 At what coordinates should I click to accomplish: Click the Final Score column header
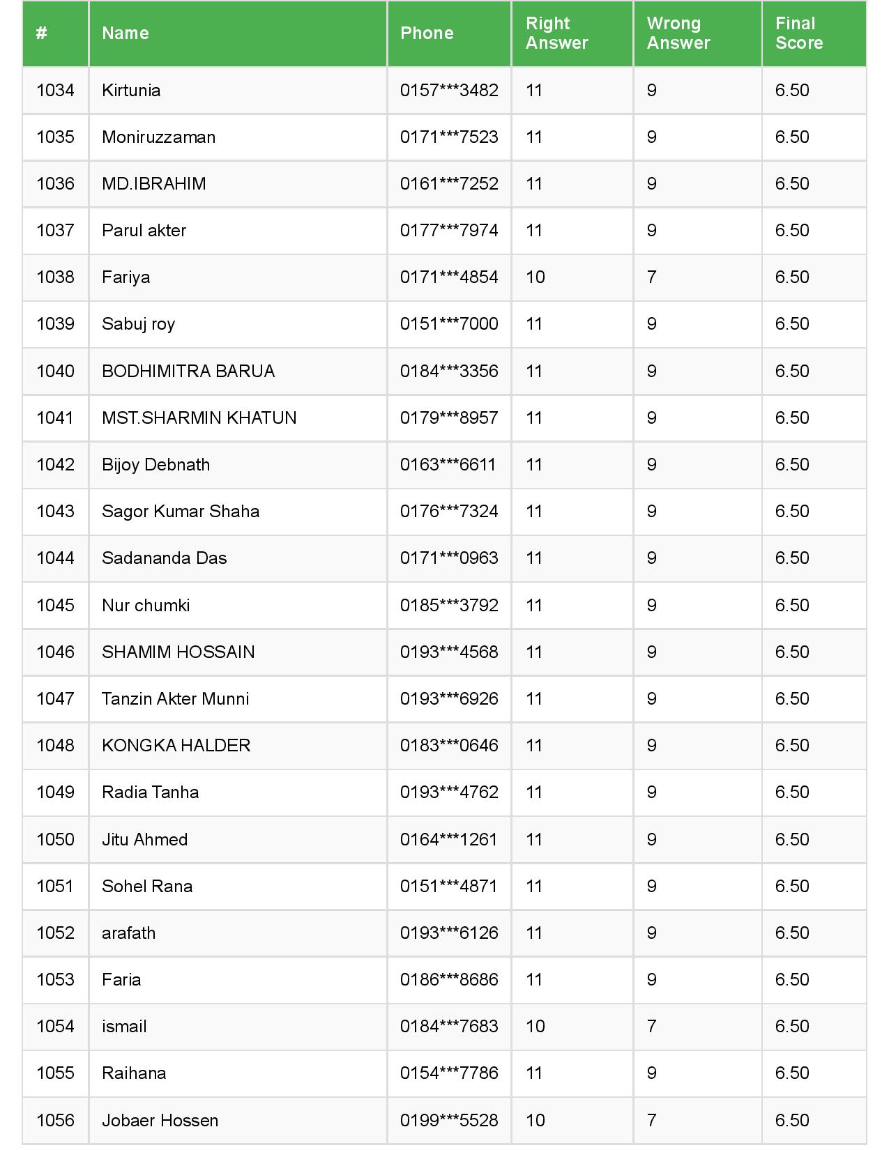(798, 33)
